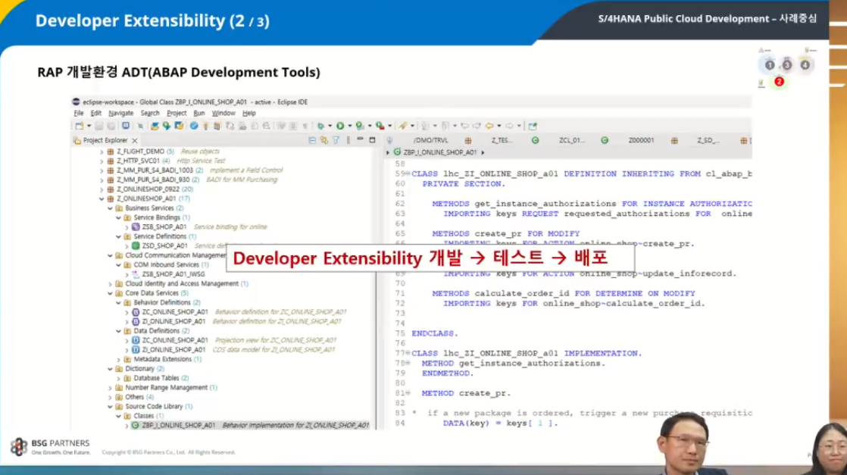Expand the Z_MM_PUR_S4_BADI_1003 package
The image size is (847, 475).
coord(102,170)
